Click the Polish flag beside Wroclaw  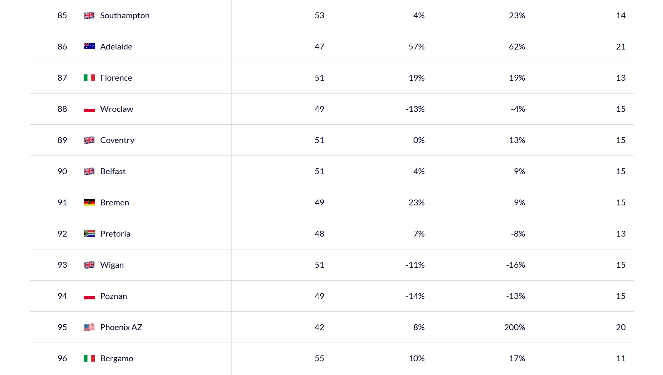tap(89, 109)
